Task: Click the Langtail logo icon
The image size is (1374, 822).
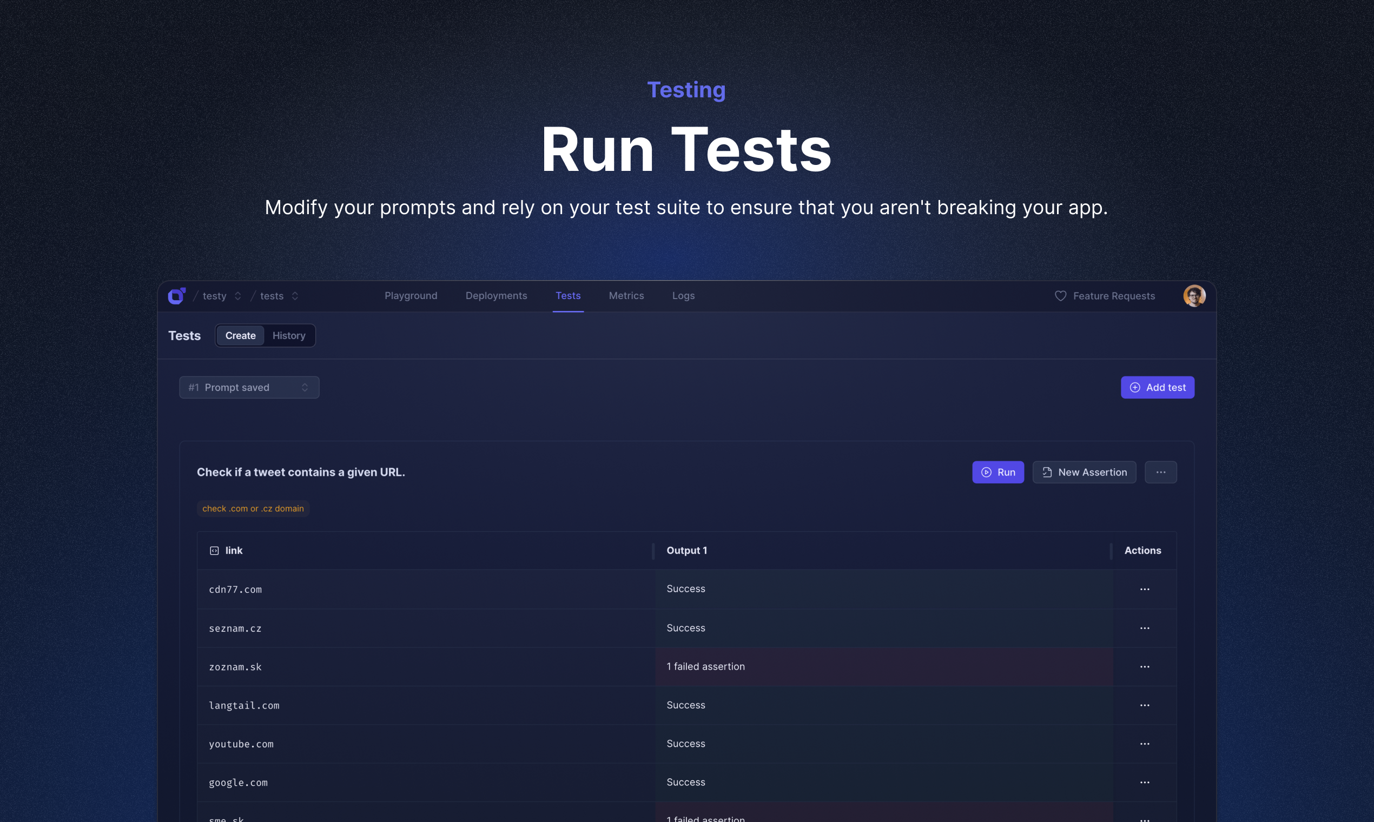Action: pos(177,296)
